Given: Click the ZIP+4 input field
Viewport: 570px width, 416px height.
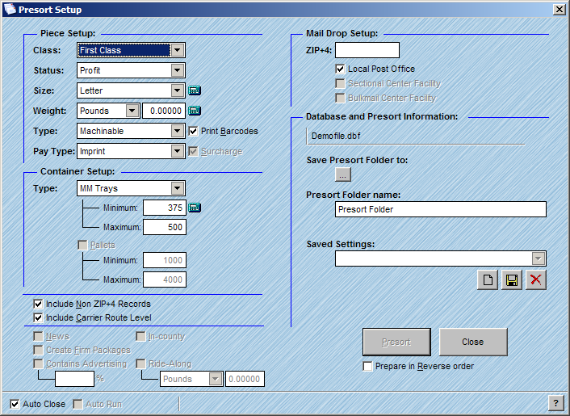Looking at the screenshot, I should (x=367, y=50).
